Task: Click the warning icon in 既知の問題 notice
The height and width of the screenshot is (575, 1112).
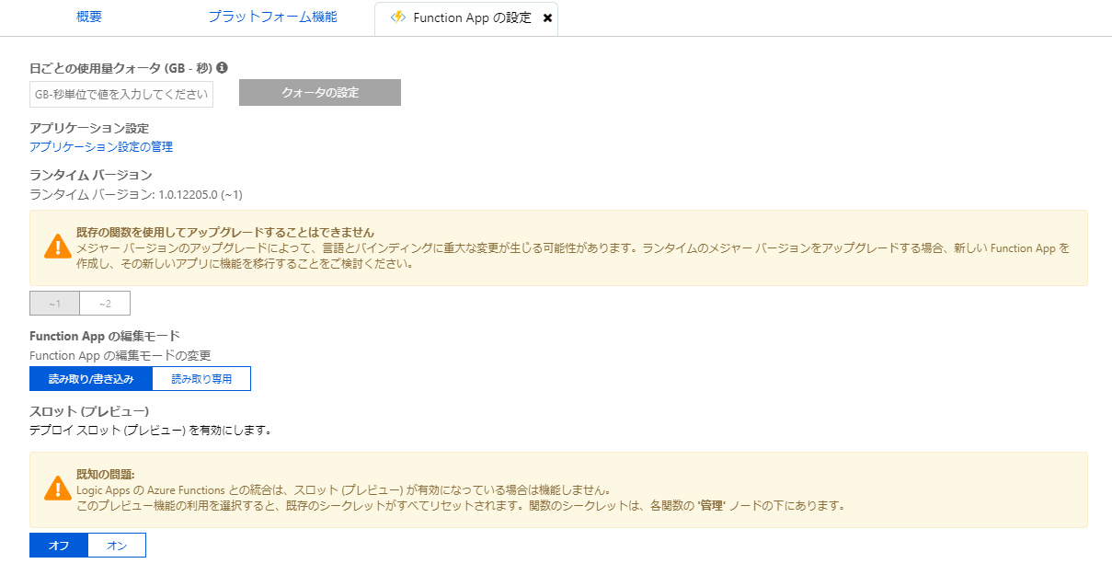Action: (58, 488)
